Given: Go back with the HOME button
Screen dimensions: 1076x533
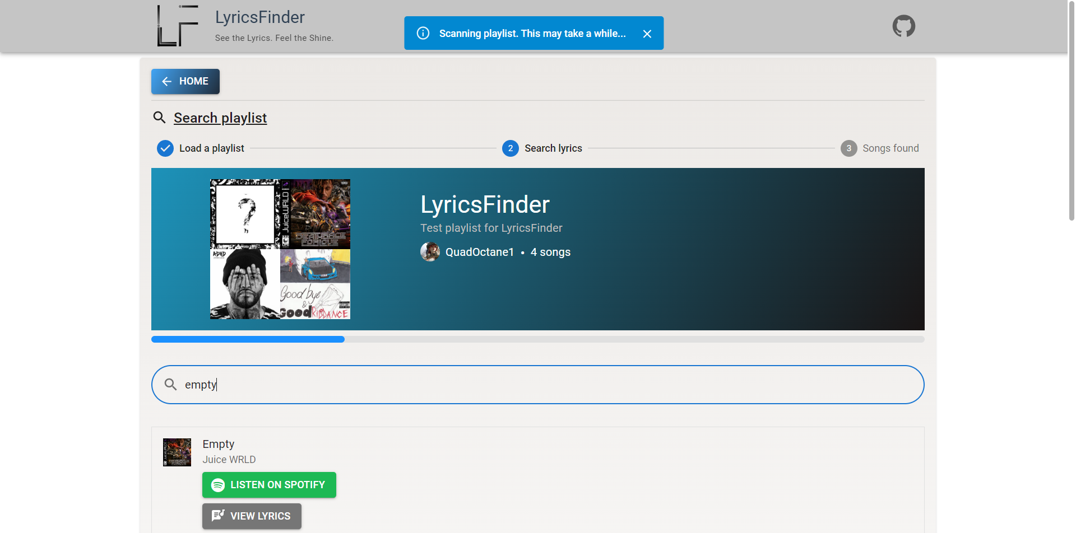Looking at the screenshot, I should 185,81.
